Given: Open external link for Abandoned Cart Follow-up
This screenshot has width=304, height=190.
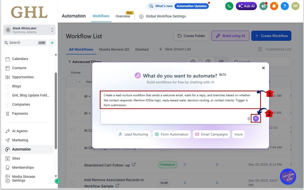Looking at the screenshot, I should point(134,165).
